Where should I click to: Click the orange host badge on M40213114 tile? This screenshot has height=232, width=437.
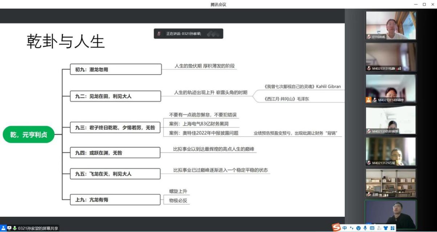369,100
